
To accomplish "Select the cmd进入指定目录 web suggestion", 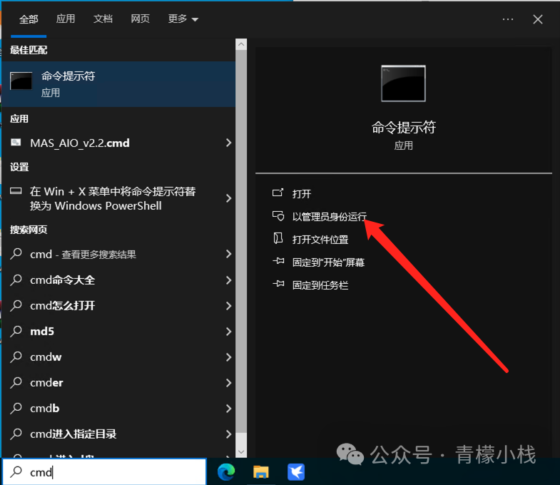I will (73, 434).
